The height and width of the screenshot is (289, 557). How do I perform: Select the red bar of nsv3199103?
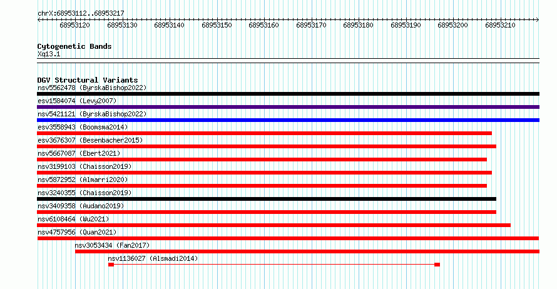[x=264, y=173]
